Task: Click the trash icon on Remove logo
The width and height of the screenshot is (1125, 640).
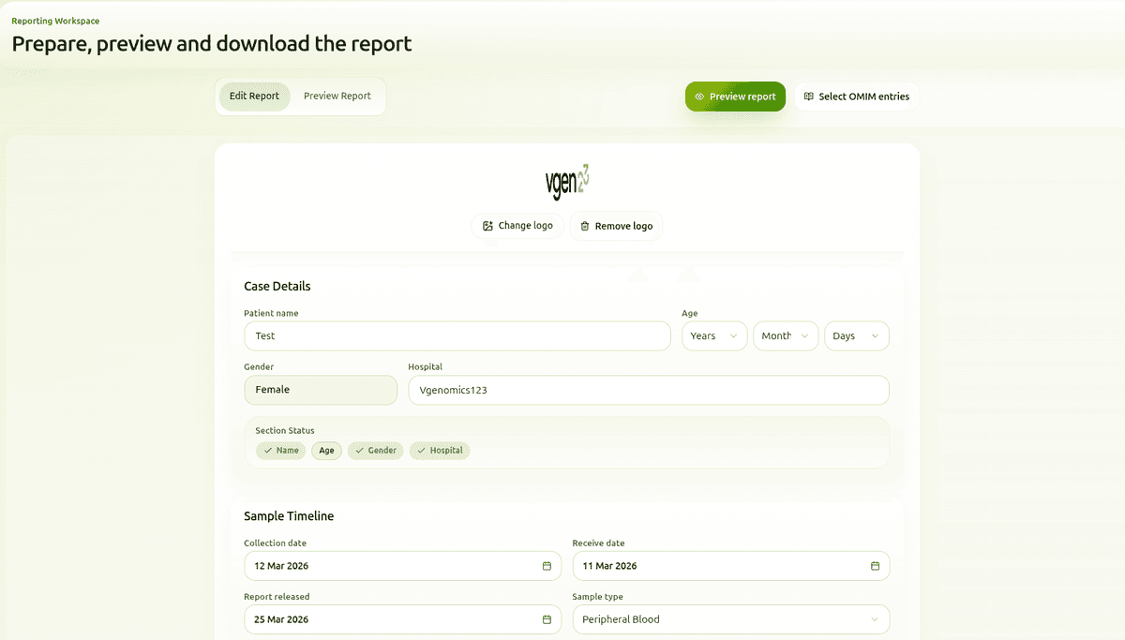Action: [585, 225]
